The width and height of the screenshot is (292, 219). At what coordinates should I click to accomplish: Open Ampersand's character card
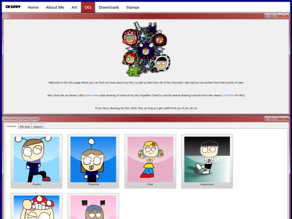207,161
